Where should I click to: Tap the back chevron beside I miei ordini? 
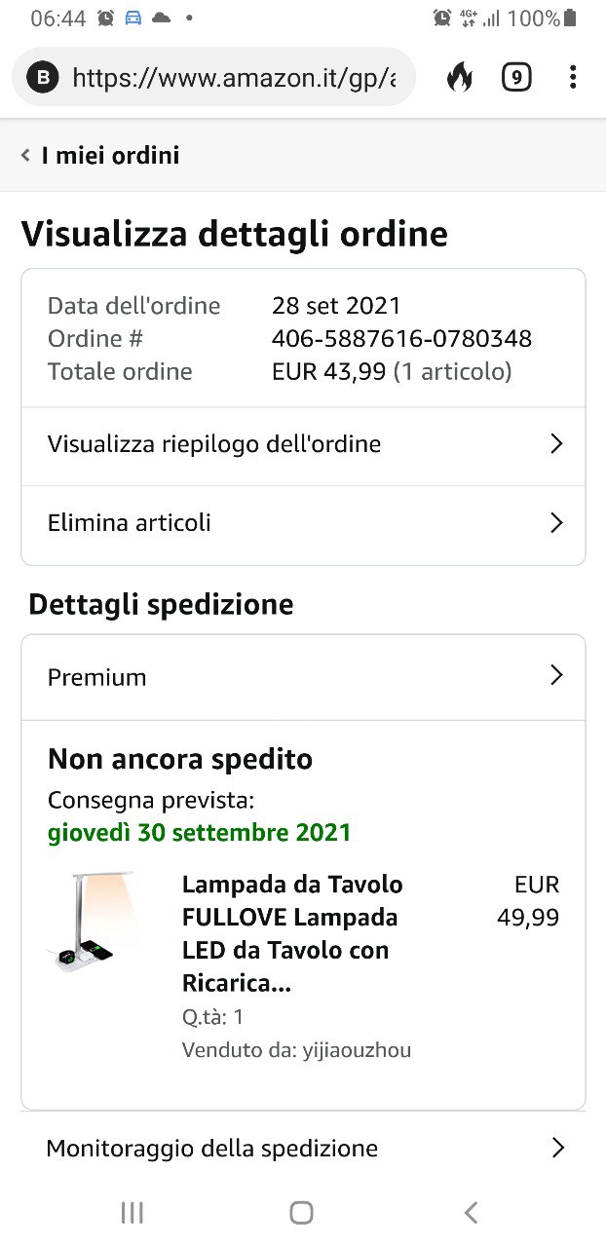tap(25, 156)
